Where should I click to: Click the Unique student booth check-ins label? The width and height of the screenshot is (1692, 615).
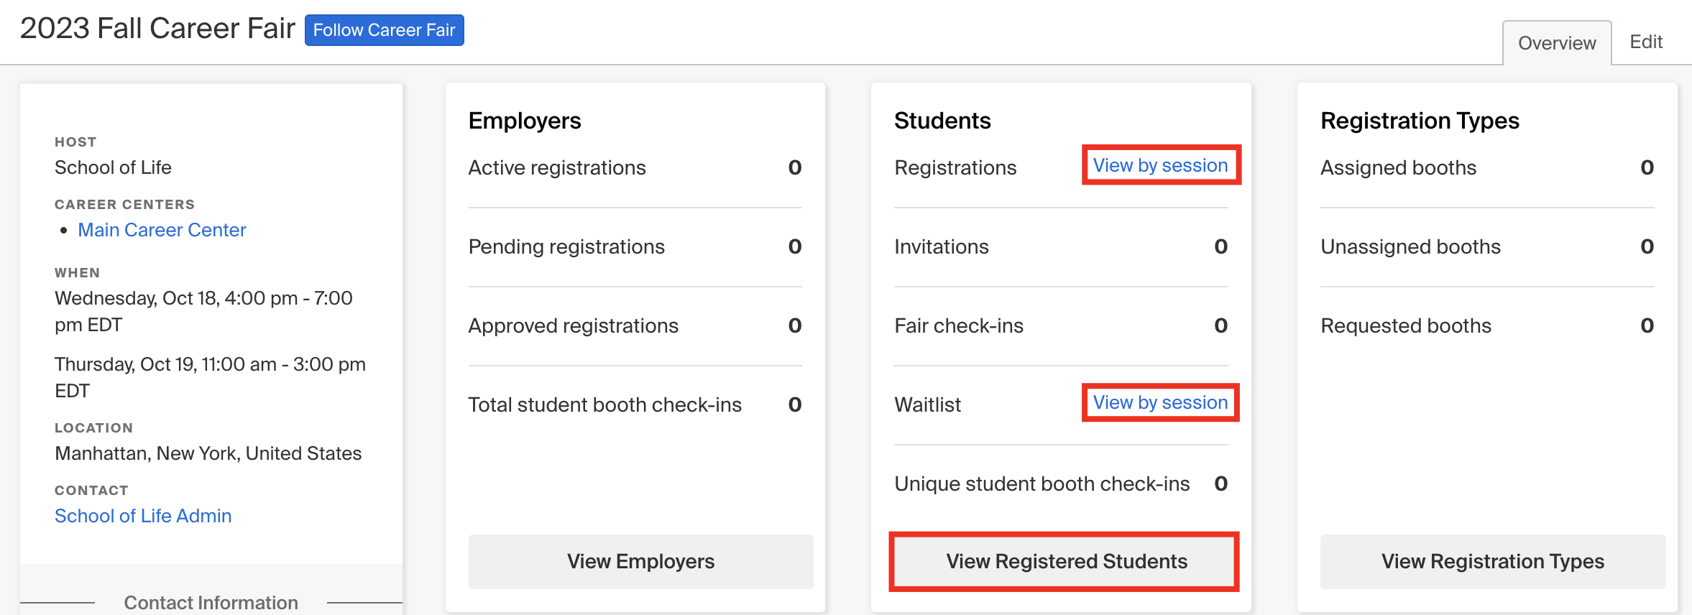coord(1042,484)
